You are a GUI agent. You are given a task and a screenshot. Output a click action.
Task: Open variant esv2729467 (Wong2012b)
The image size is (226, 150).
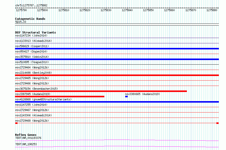[32, 110]
